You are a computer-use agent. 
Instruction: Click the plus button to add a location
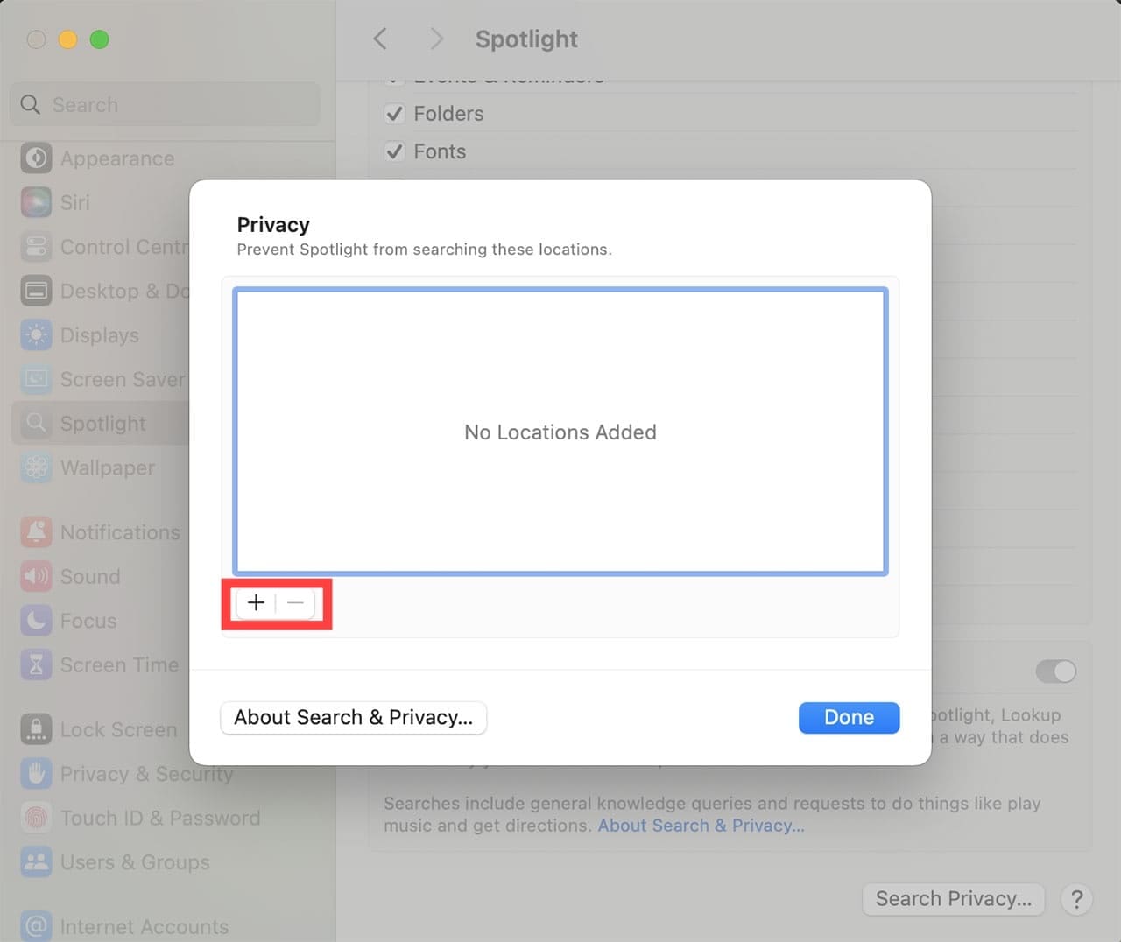256,603
